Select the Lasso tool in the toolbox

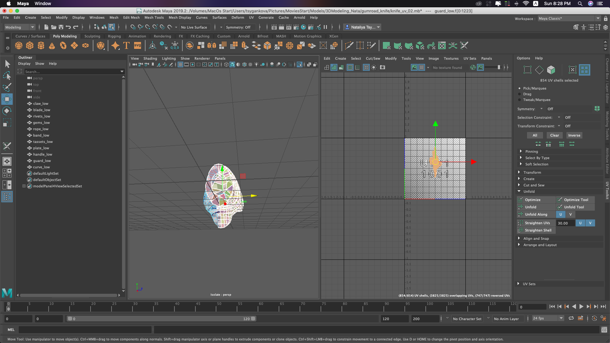pyautogui.click(x=7, y=76)
